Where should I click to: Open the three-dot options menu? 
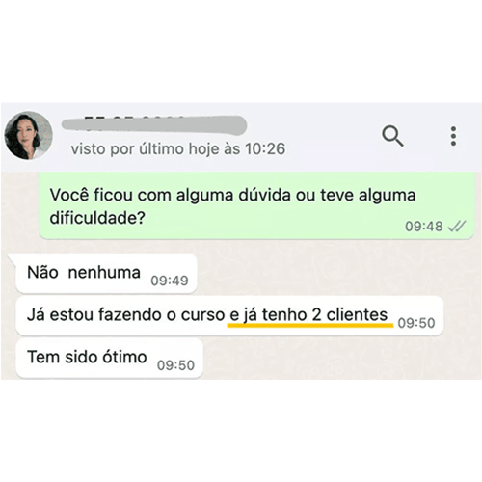453,136
